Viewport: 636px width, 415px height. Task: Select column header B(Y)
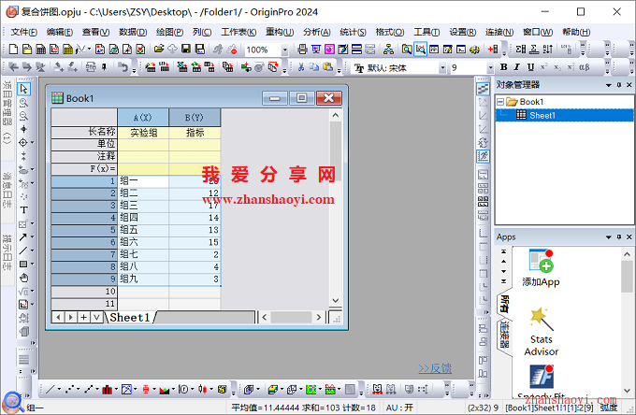(195, 118)
